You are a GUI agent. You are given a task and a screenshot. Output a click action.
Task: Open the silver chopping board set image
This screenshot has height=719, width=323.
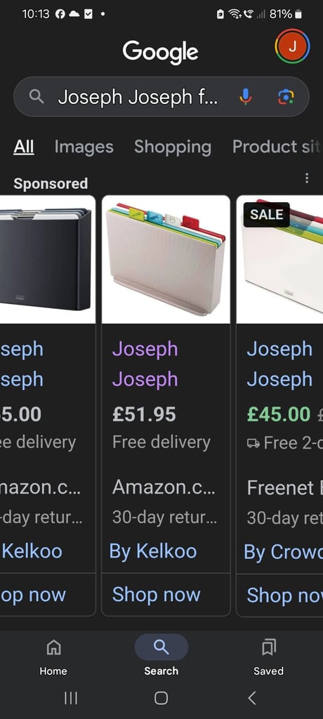(x=166, y=260)
